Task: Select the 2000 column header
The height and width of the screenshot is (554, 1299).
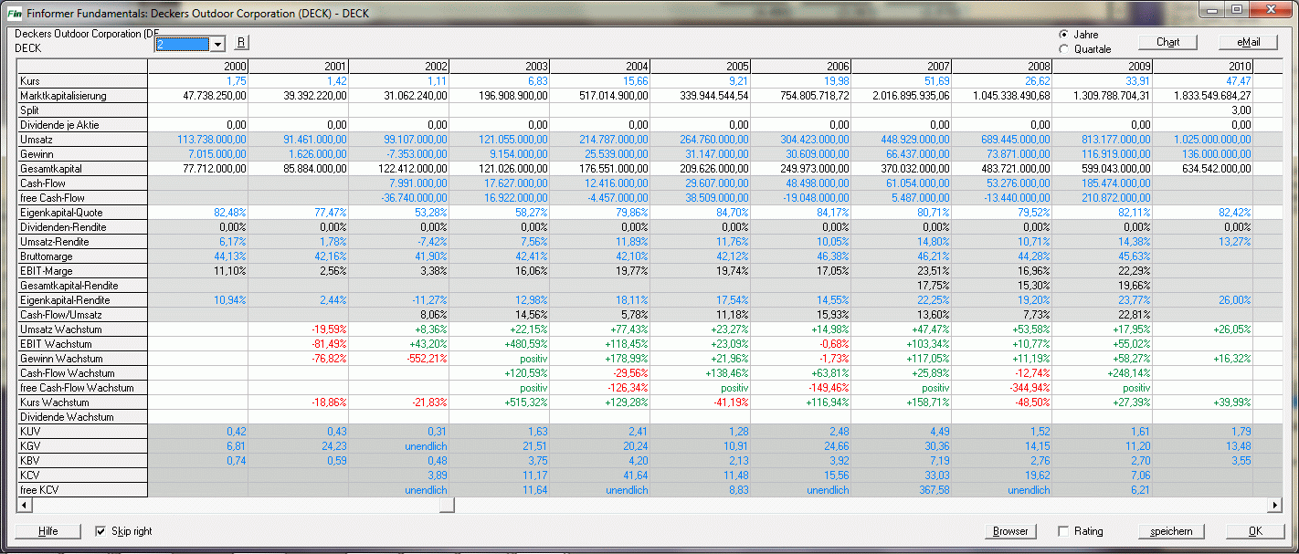Action: (198, 67)
